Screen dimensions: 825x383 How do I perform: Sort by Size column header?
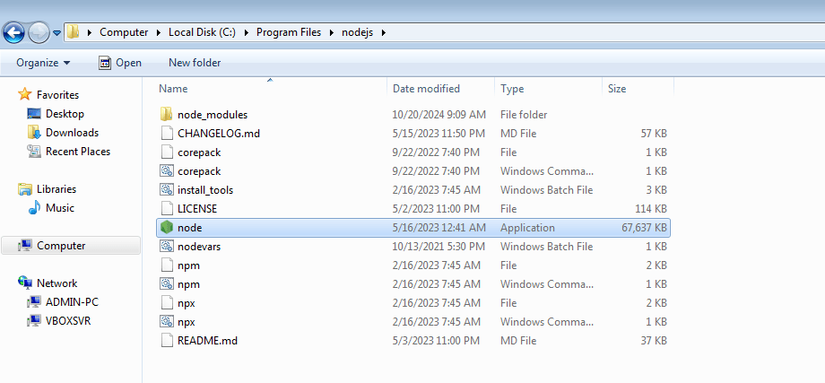coord(617,89)
